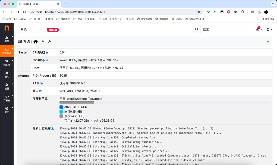277x165 pixels.
Task: Open the Settings (设置) sidebar menu
Action: (x=7, y=87)
